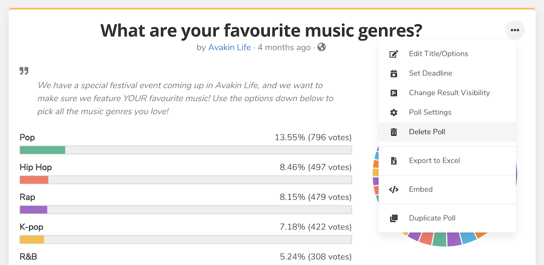The height and width of the screenshot is (265, 544).
Task: Click the purple Rap result bar
Action: [33, 209]
